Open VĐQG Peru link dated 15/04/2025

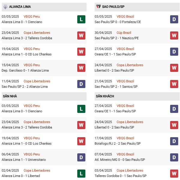(x=32, y=65)
